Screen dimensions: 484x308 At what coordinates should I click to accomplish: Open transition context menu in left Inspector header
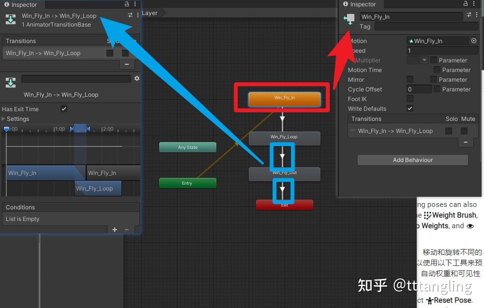pyautogui.click(x=137, y=15)
